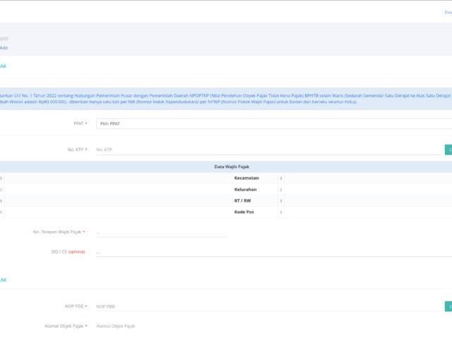
Task: Click the green button beside NOP PBB
Action: point(448,307)
